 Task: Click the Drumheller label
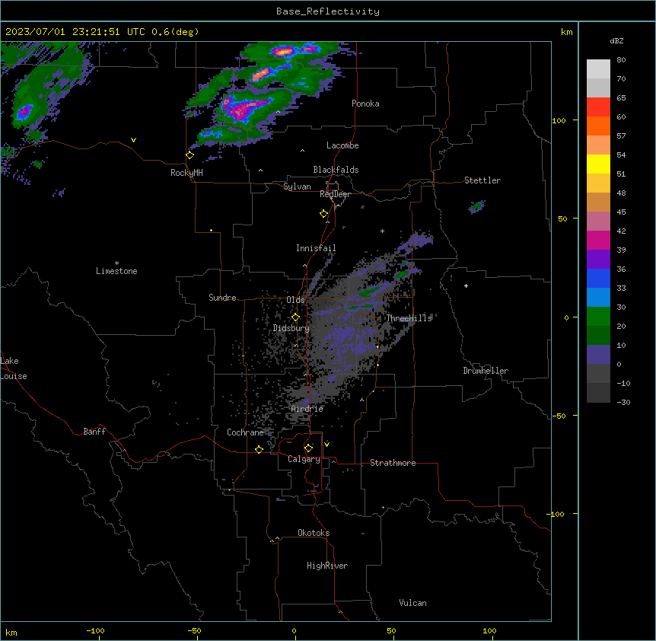click(x=486, y=371)
